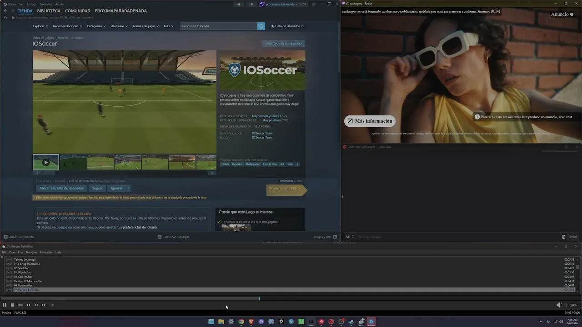The image size is (582, 327).
Task: Expand the Más dropdown in Steam store
Action: pyautogui.click(x=168, y=26)
